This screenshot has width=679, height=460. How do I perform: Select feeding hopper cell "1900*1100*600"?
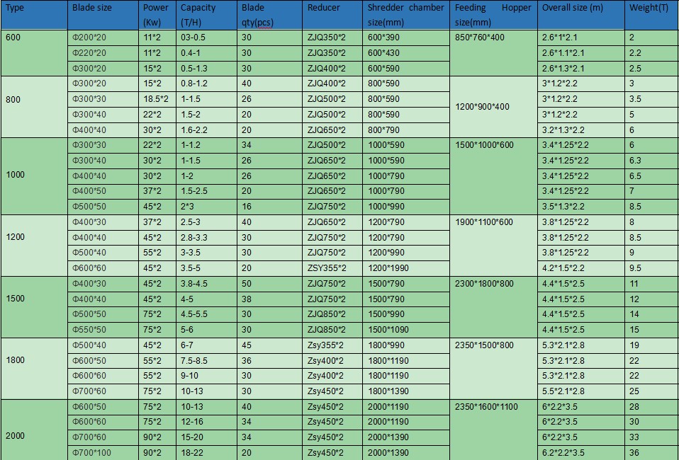[493, 245]
